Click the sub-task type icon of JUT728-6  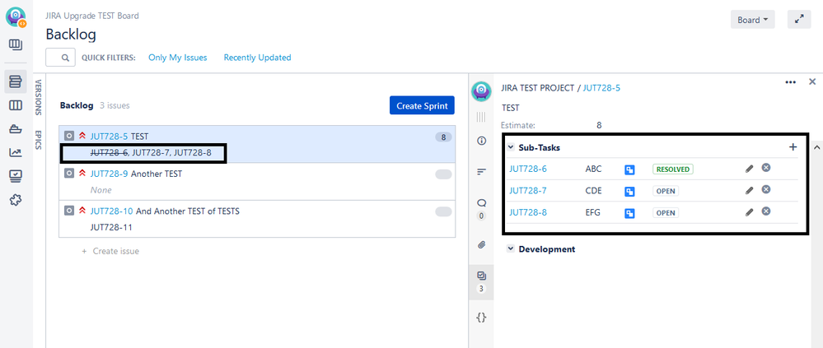tap(629, 169)
